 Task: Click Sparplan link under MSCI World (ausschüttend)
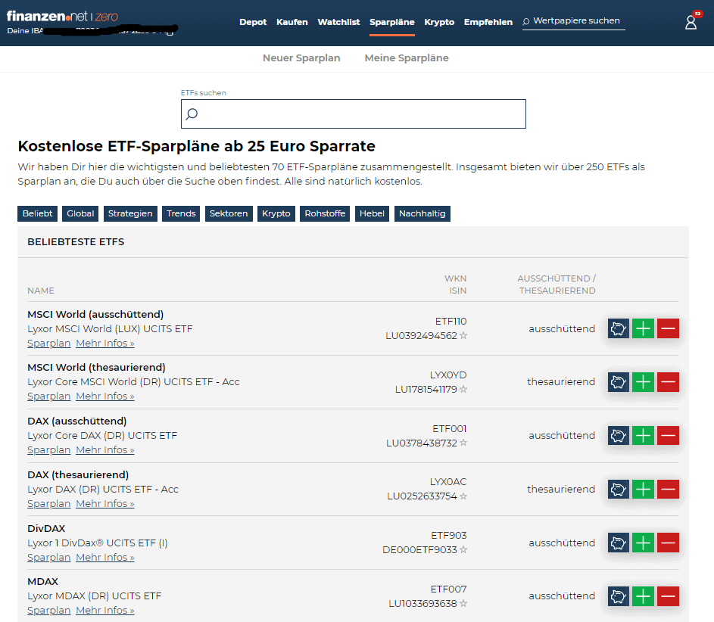pos(48,343)
